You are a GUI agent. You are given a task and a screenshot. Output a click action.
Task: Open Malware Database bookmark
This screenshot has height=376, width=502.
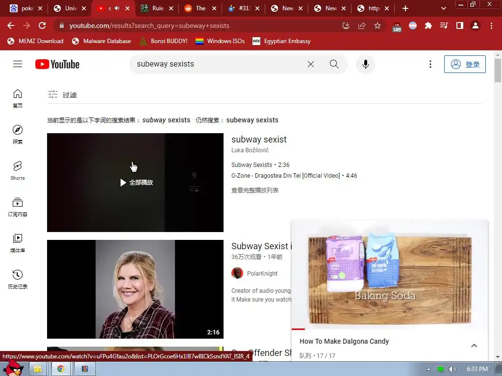101,41
